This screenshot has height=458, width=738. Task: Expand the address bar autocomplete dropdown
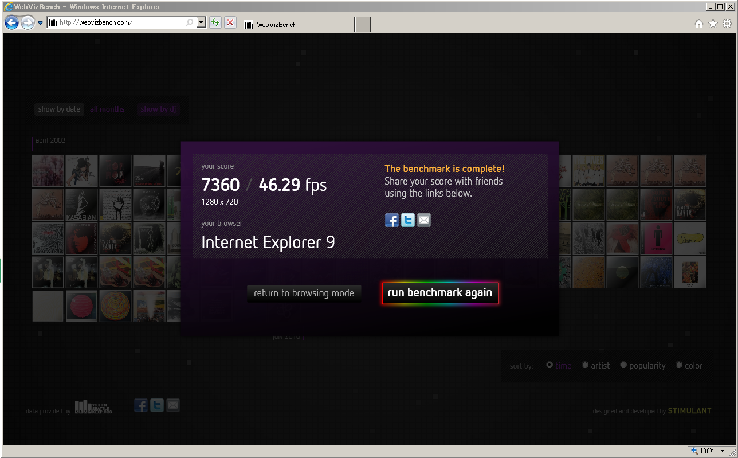[x=201, y=23]
